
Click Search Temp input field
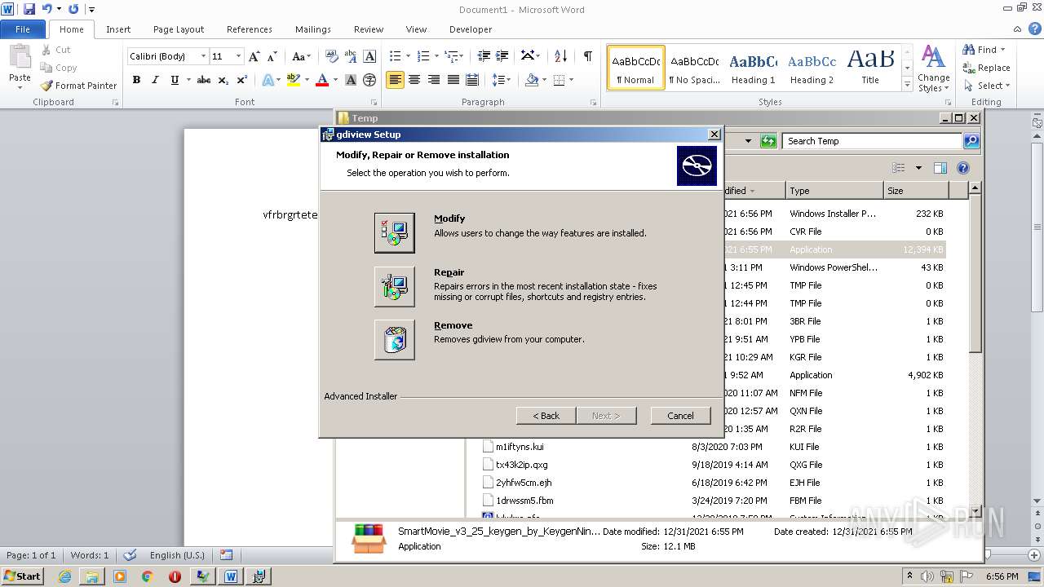pyautogui.click(x=871, y=141)
